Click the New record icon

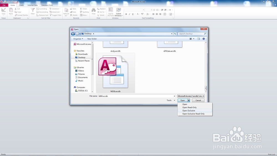click(71, 9)
